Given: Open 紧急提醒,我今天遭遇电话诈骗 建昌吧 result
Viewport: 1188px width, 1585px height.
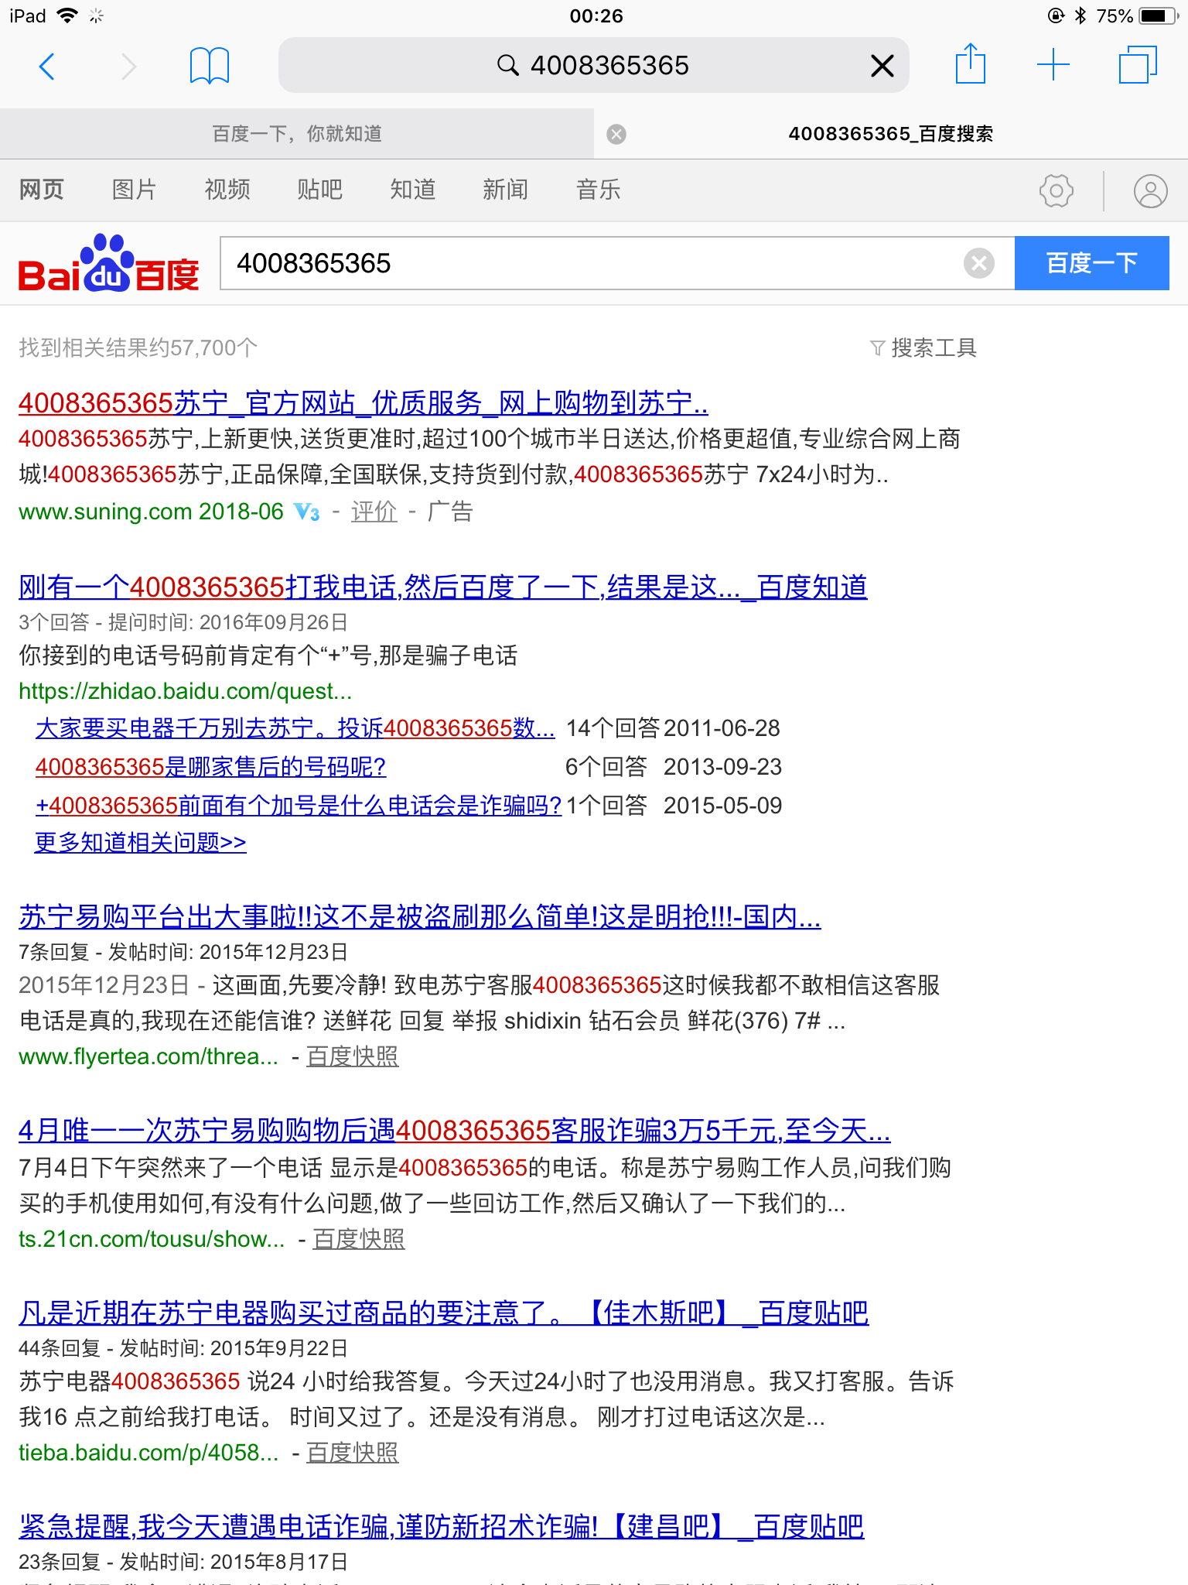Looking at the screenshot, I should [442, 1527].
